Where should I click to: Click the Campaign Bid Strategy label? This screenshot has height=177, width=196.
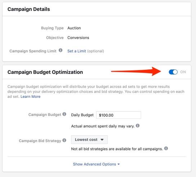40,141
